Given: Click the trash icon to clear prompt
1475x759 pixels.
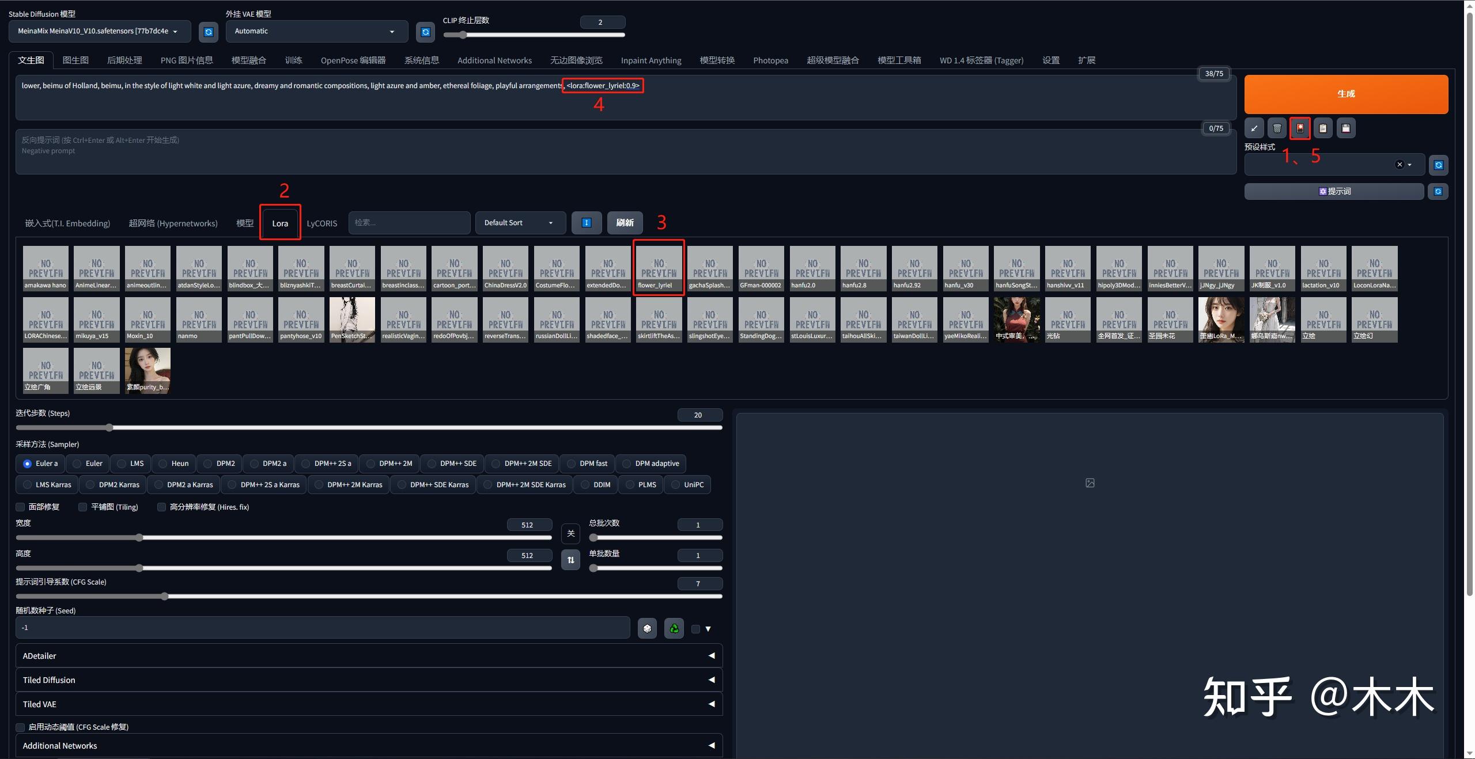Looking at the screenshot, I should click(x=1277, y=128).
